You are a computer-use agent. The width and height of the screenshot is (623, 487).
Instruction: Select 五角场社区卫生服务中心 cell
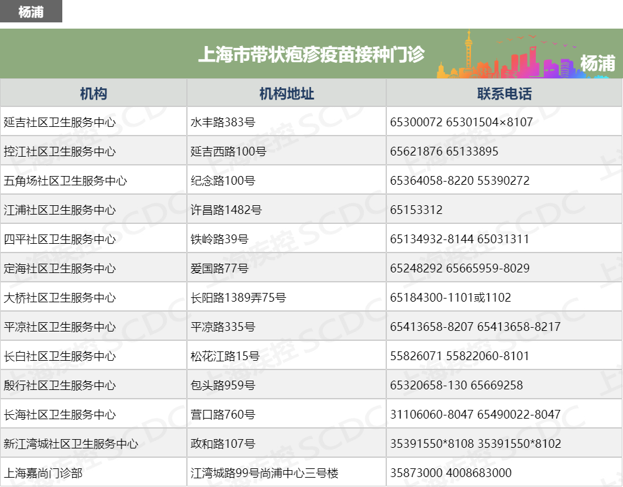tap(93, 180)
